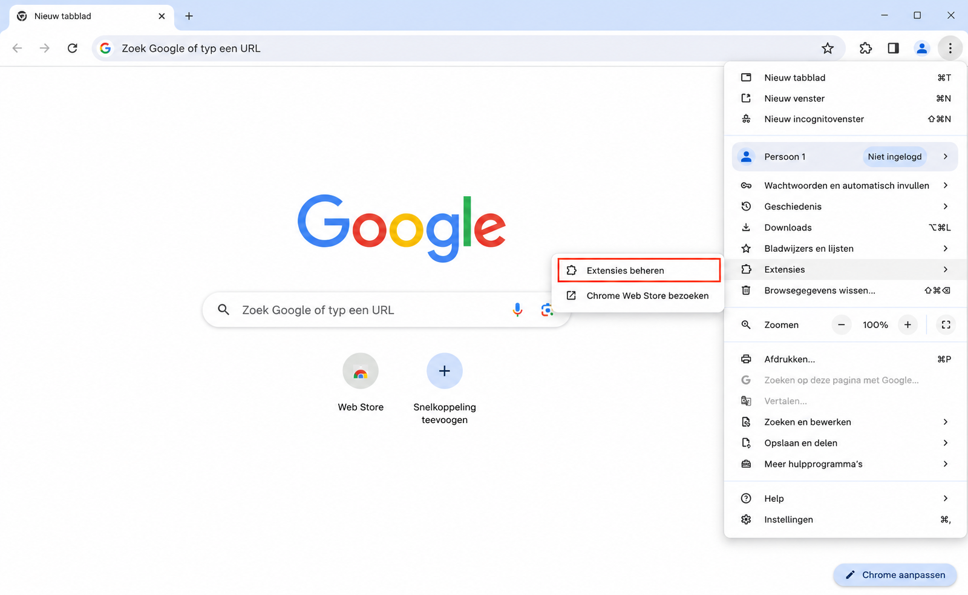The image size is (968, 595).
Task: Search by image with Google Lens icon
Action: [x=547, y=310]
